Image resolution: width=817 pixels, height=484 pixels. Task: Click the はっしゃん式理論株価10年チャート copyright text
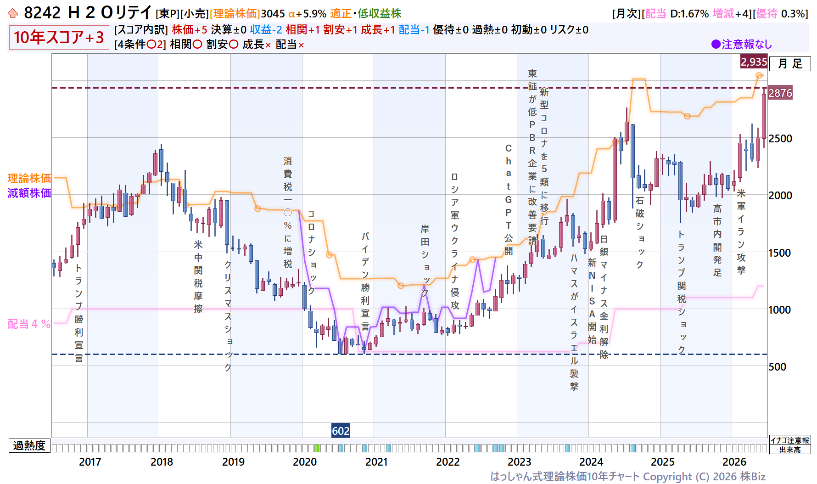pos(628,477)
